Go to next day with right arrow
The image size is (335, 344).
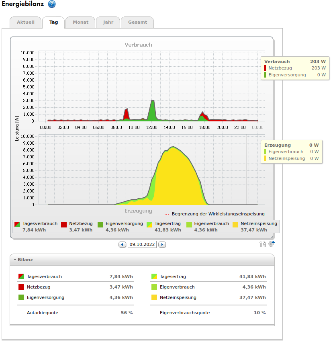[x=162, y=244]
